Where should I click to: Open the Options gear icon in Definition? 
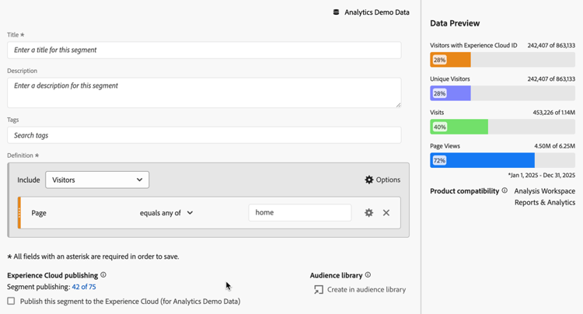coord(369,180)
